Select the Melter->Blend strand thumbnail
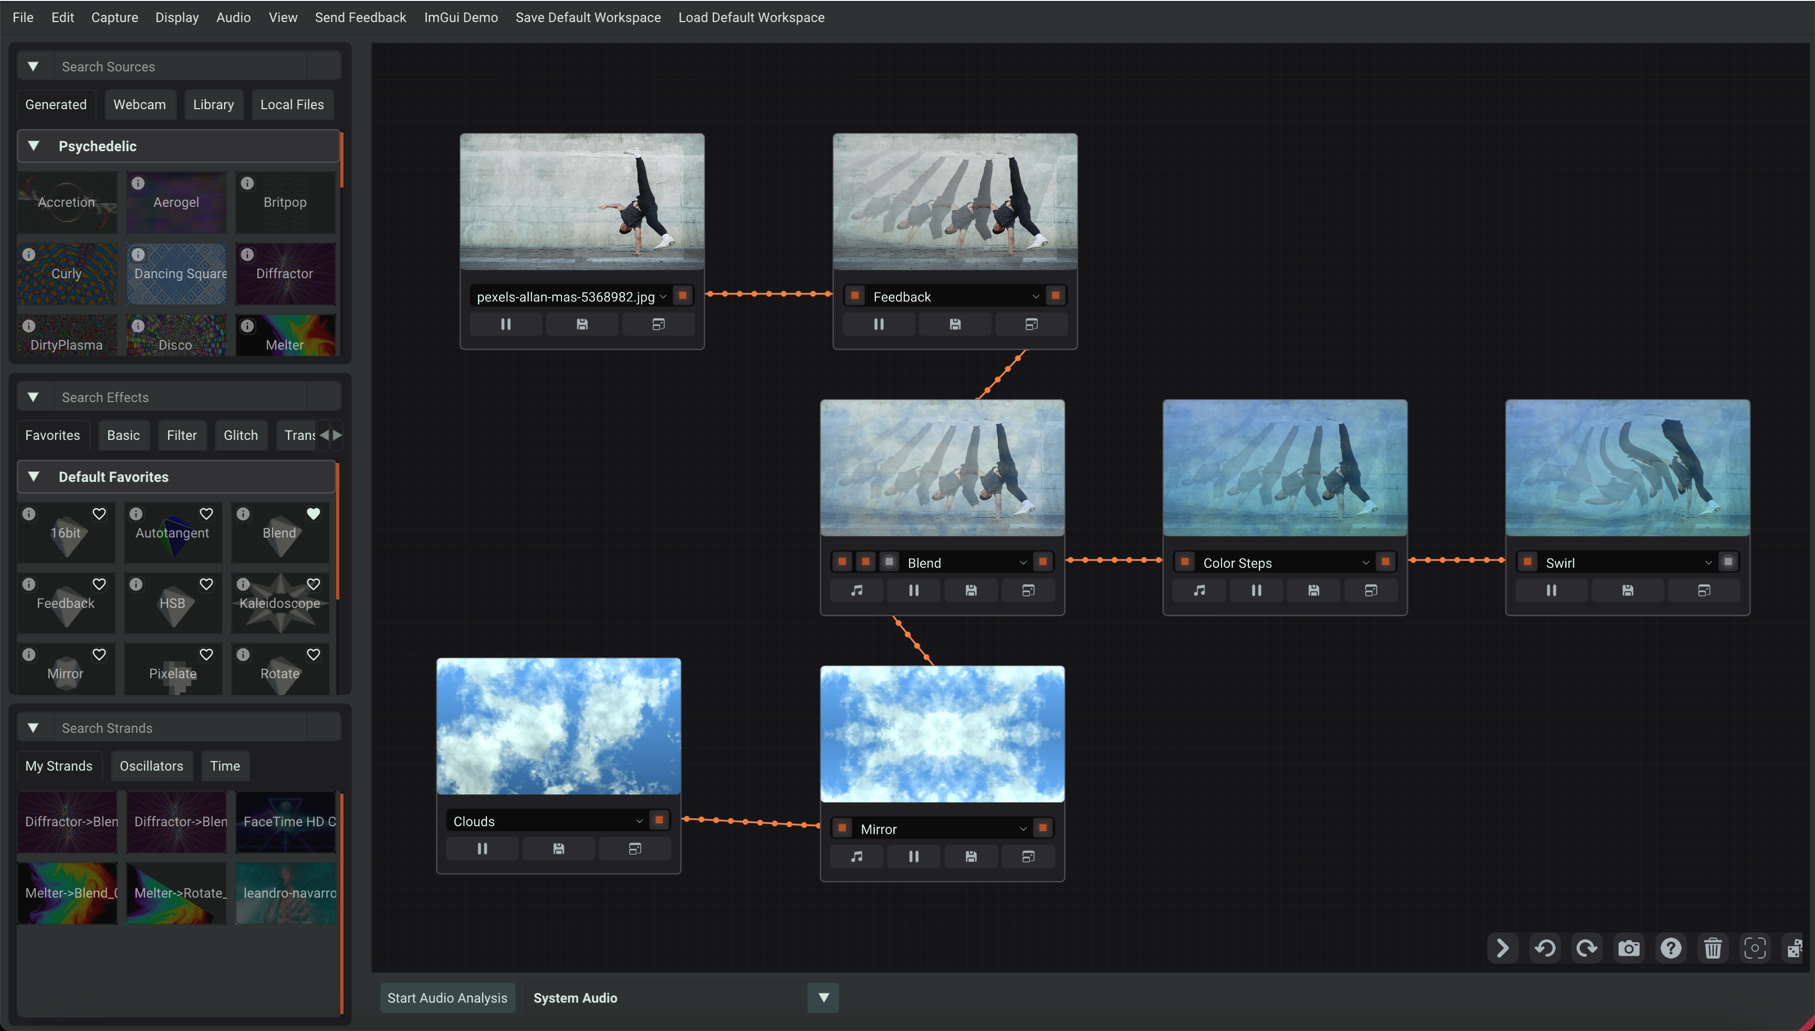 pos(67,893)
